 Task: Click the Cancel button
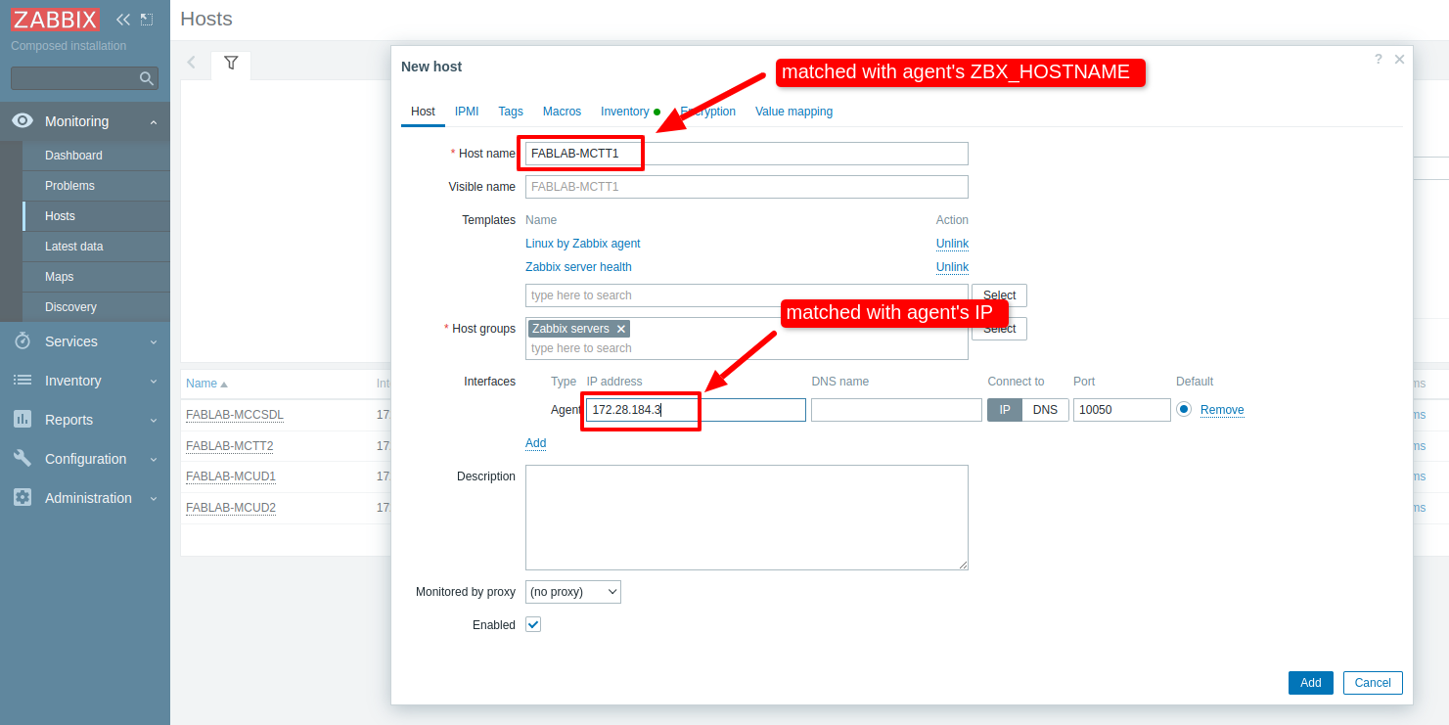click(x=1373, y=683)
